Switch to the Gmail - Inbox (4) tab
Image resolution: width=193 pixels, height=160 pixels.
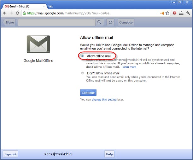point(24,7)
